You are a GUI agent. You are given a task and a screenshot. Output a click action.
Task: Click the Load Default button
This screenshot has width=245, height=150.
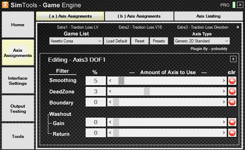click(x=117, y=41)
